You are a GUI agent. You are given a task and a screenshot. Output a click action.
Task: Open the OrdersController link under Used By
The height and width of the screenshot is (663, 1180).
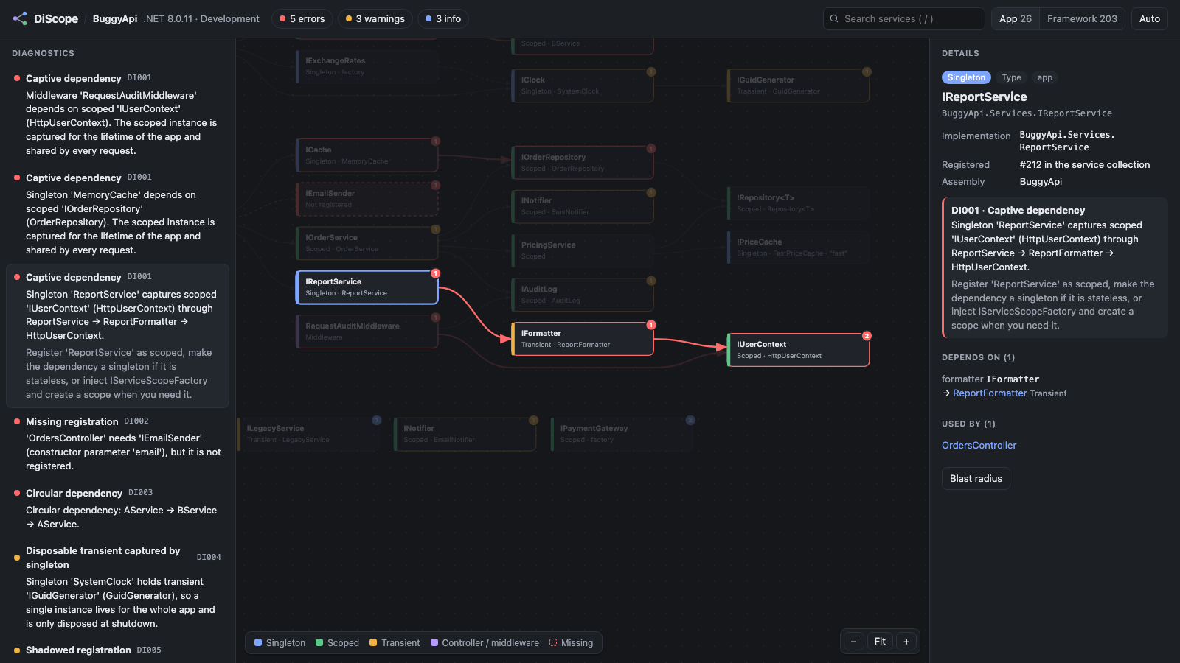click(x=979, y=446)
